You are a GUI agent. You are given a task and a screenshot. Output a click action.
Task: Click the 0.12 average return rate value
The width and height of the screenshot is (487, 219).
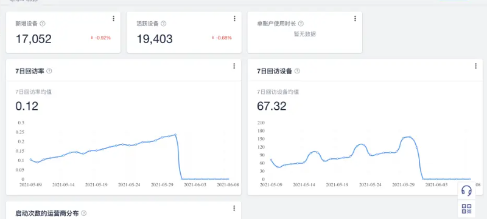point(27,106)
